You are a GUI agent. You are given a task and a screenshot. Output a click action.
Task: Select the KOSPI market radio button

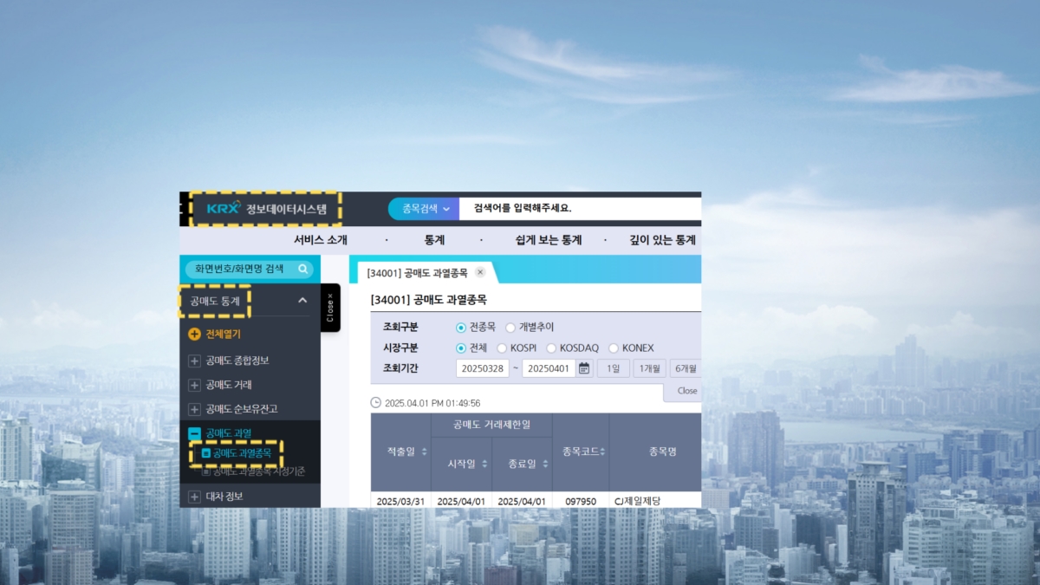(x=502, y=348)
